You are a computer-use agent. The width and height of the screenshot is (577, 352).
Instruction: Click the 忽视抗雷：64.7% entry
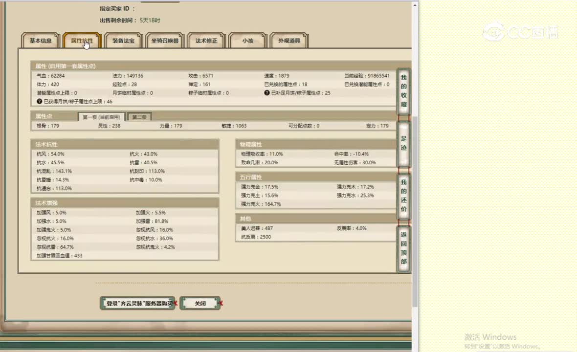coord(55,247)
